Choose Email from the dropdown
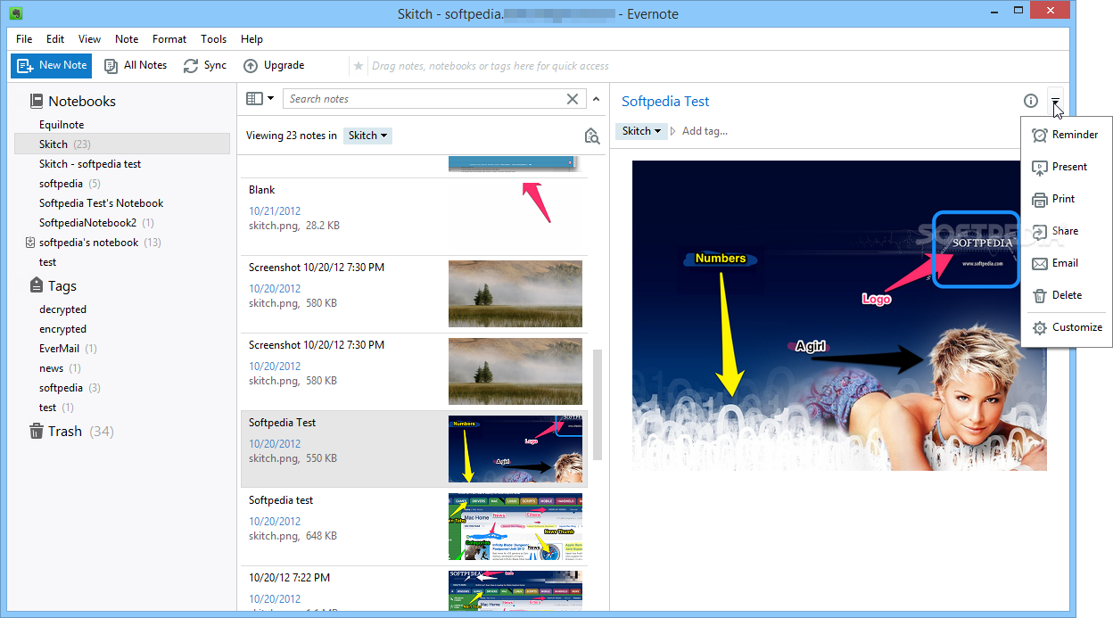The height and width of the screenshot is (618, 1113). pos(1066,263)
